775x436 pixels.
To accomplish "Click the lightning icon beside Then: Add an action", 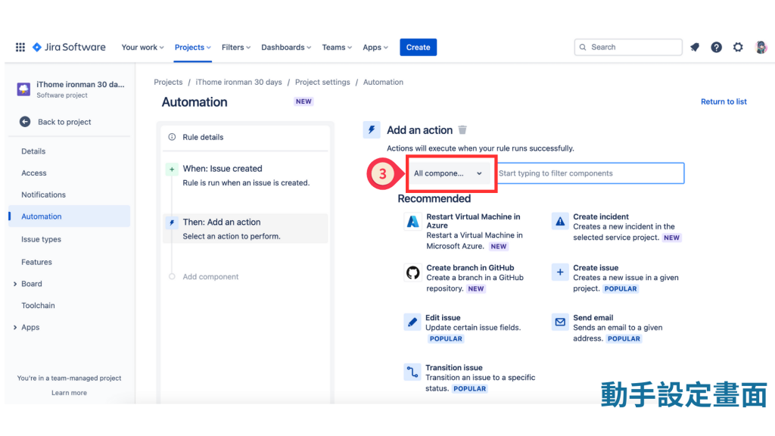I will coord(172,223).
